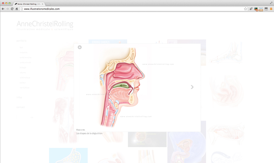The width and height of the screenshot is (274, 163).
Task: Click the swallowing anatomy illustration
Action: point(122,87)
